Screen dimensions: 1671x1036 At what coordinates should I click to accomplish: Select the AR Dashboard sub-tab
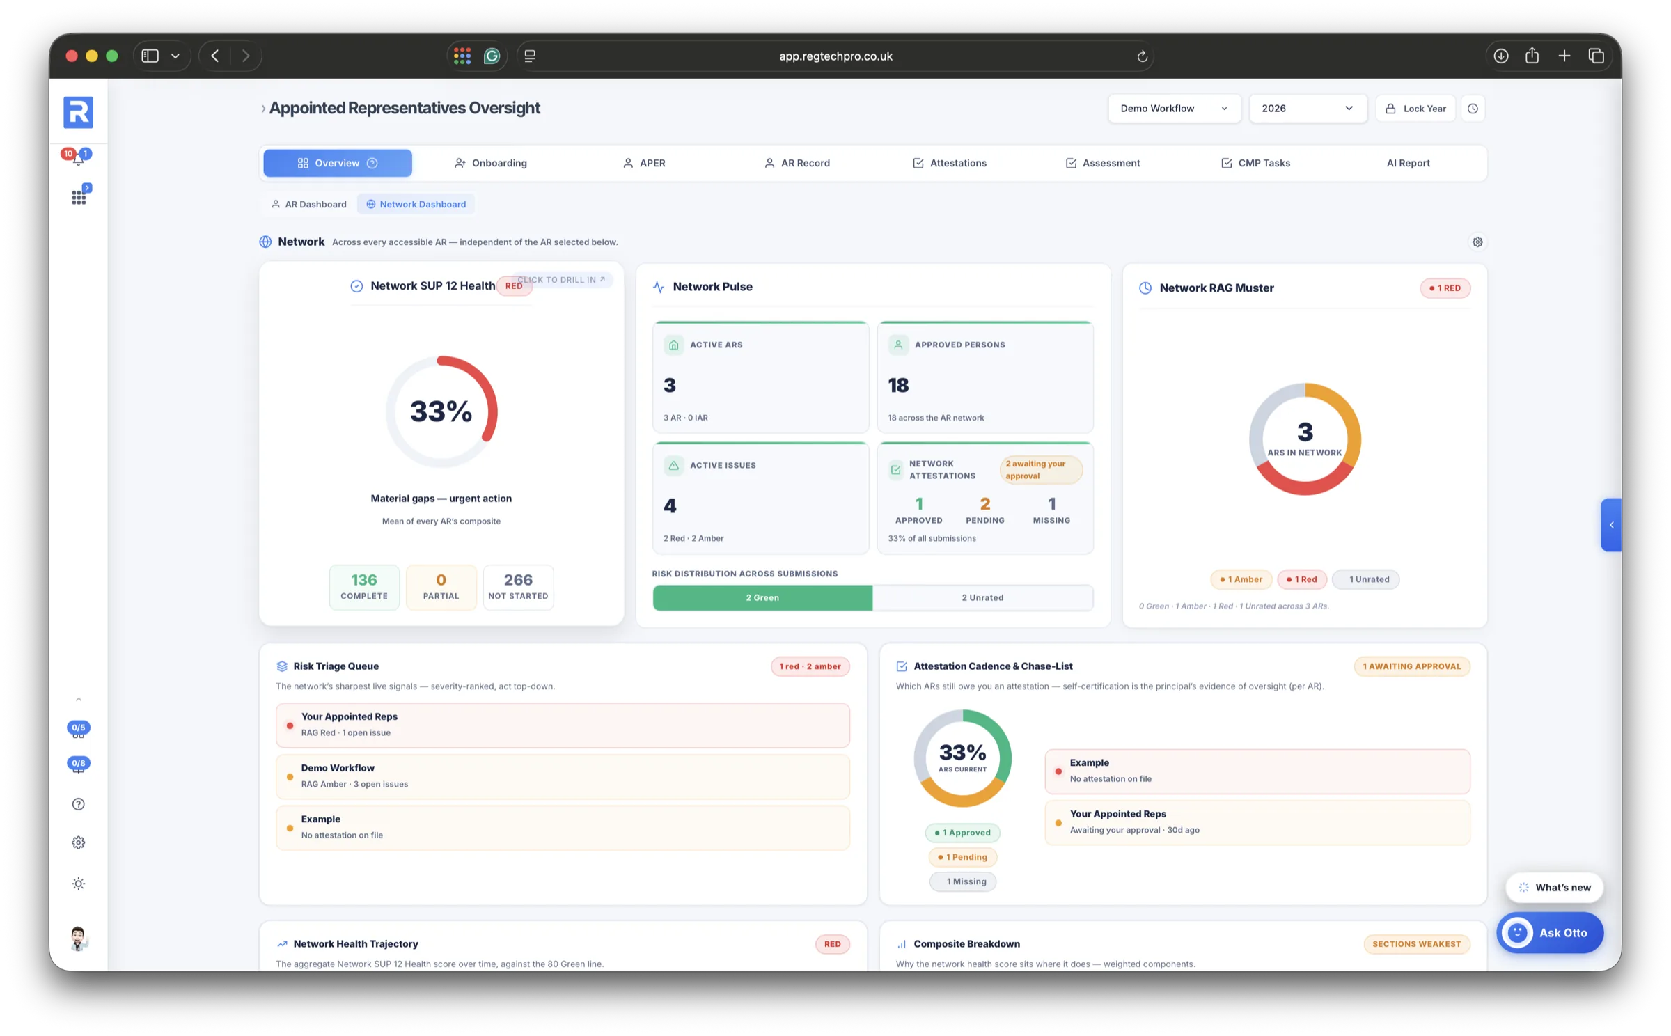[x=308, y=204]
